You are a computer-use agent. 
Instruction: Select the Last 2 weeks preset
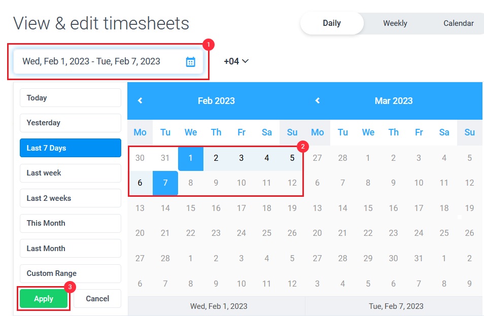click(71, 198)
